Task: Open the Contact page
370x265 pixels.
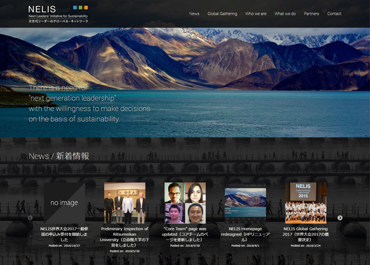Action: click(x=334, y=14)
